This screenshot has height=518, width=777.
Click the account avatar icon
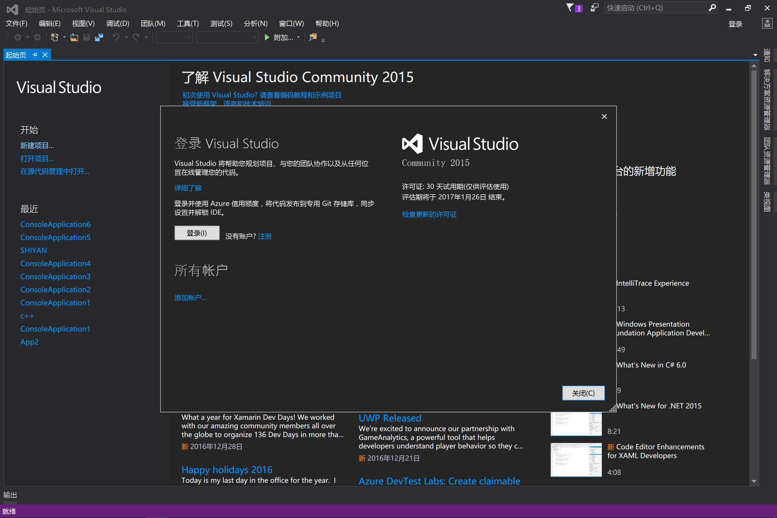[767, 24]
